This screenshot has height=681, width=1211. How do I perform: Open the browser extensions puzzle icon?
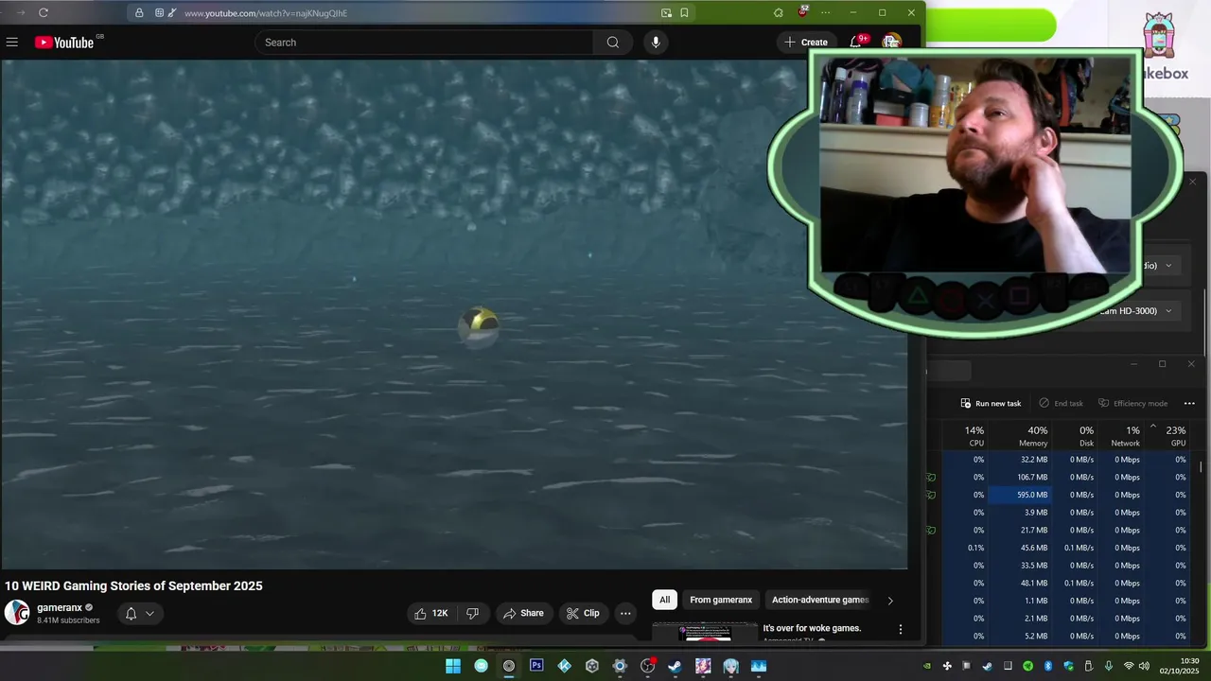[x=778, y=12]
